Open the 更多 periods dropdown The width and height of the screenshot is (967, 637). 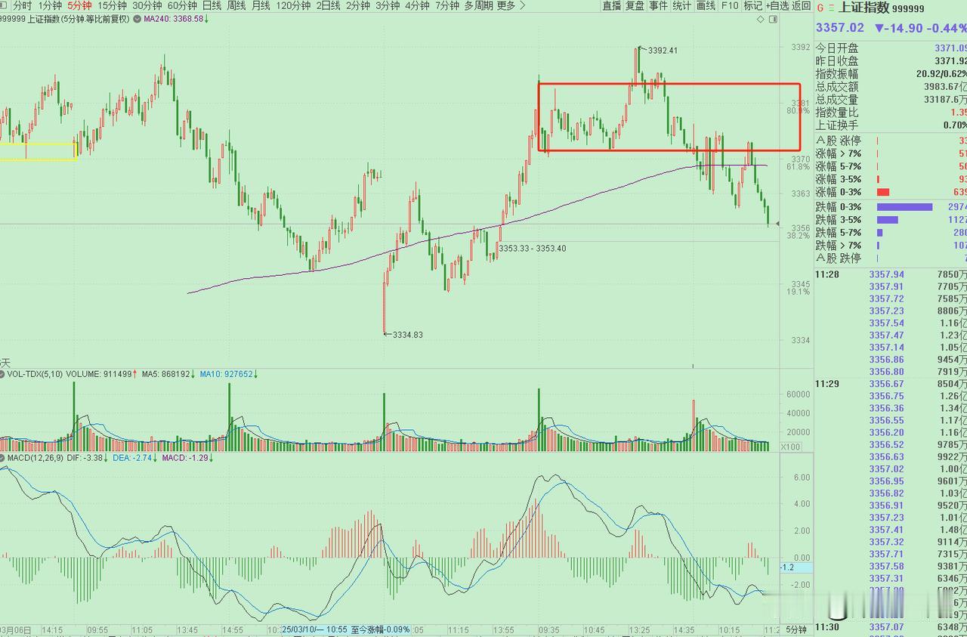(511, 6)
